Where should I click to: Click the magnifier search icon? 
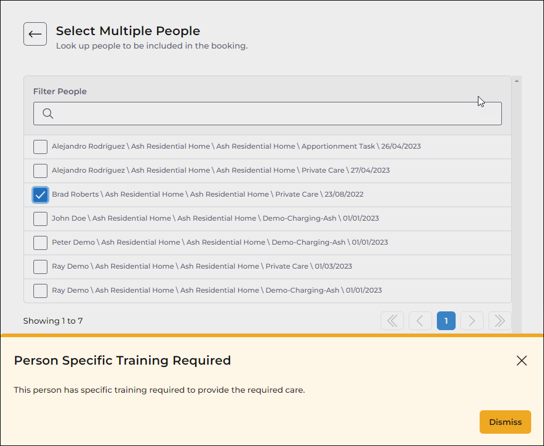[48, 114]
